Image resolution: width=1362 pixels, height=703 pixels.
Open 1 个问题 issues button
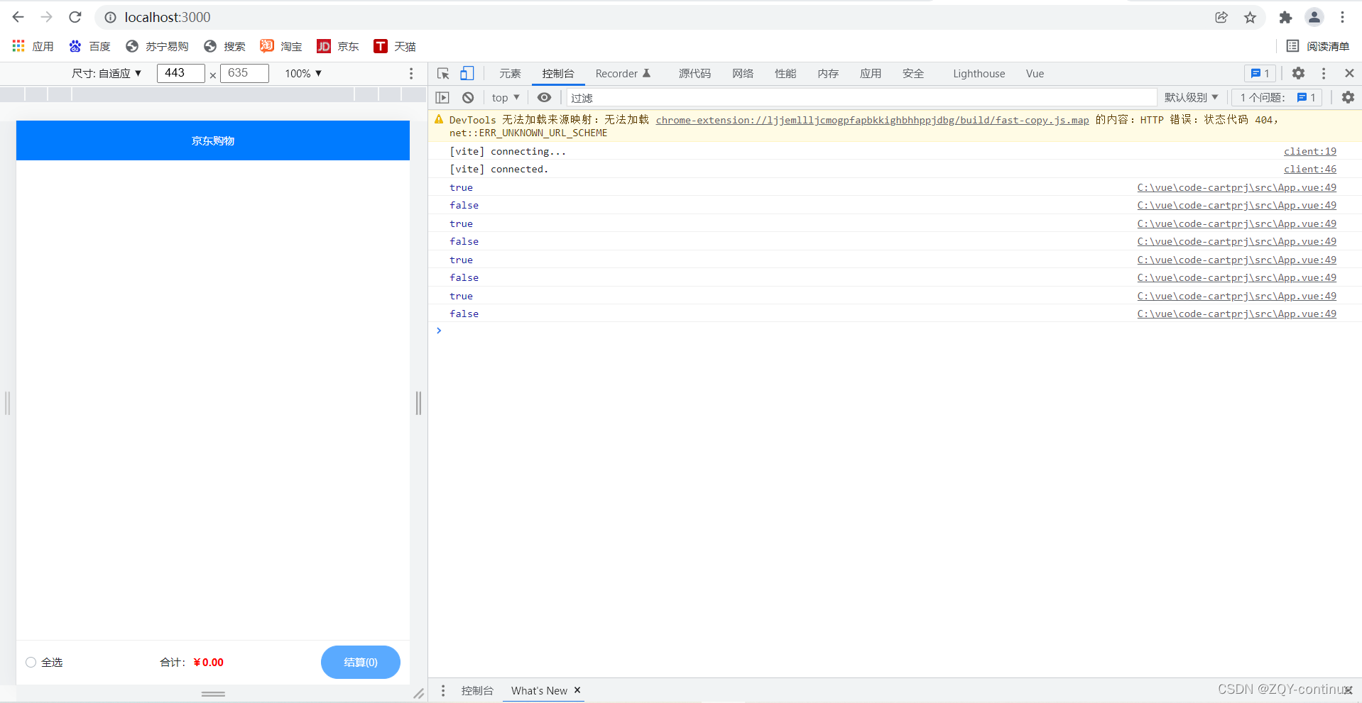pos(1277,97)
